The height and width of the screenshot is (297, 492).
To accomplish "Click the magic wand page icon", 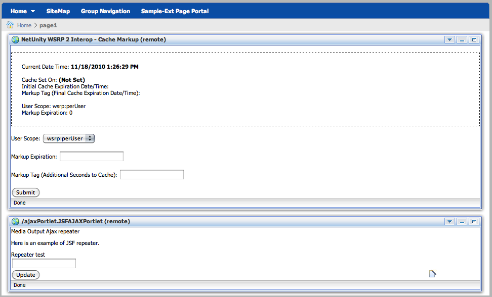I will click(x=432, y=273).
